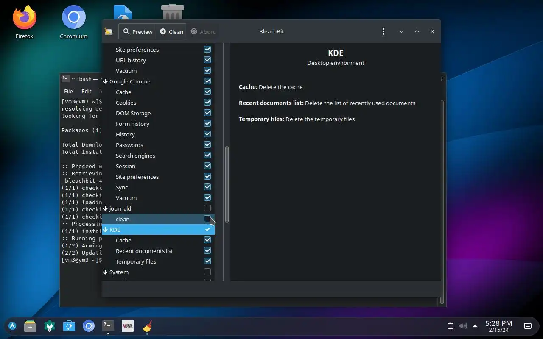Show hidden system tray icons arrow
The width and height of the screenshot is (543, 339).
[x=475, y=326]
